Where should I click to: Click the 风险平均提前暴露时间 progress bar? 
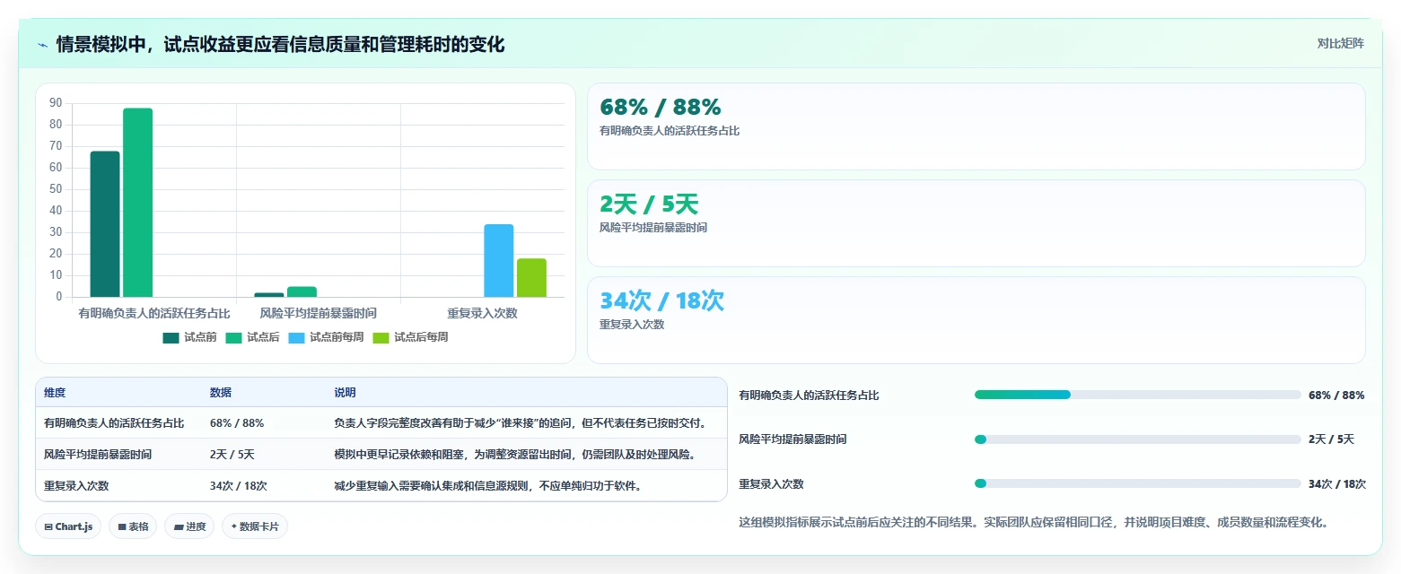point(1138,439)
